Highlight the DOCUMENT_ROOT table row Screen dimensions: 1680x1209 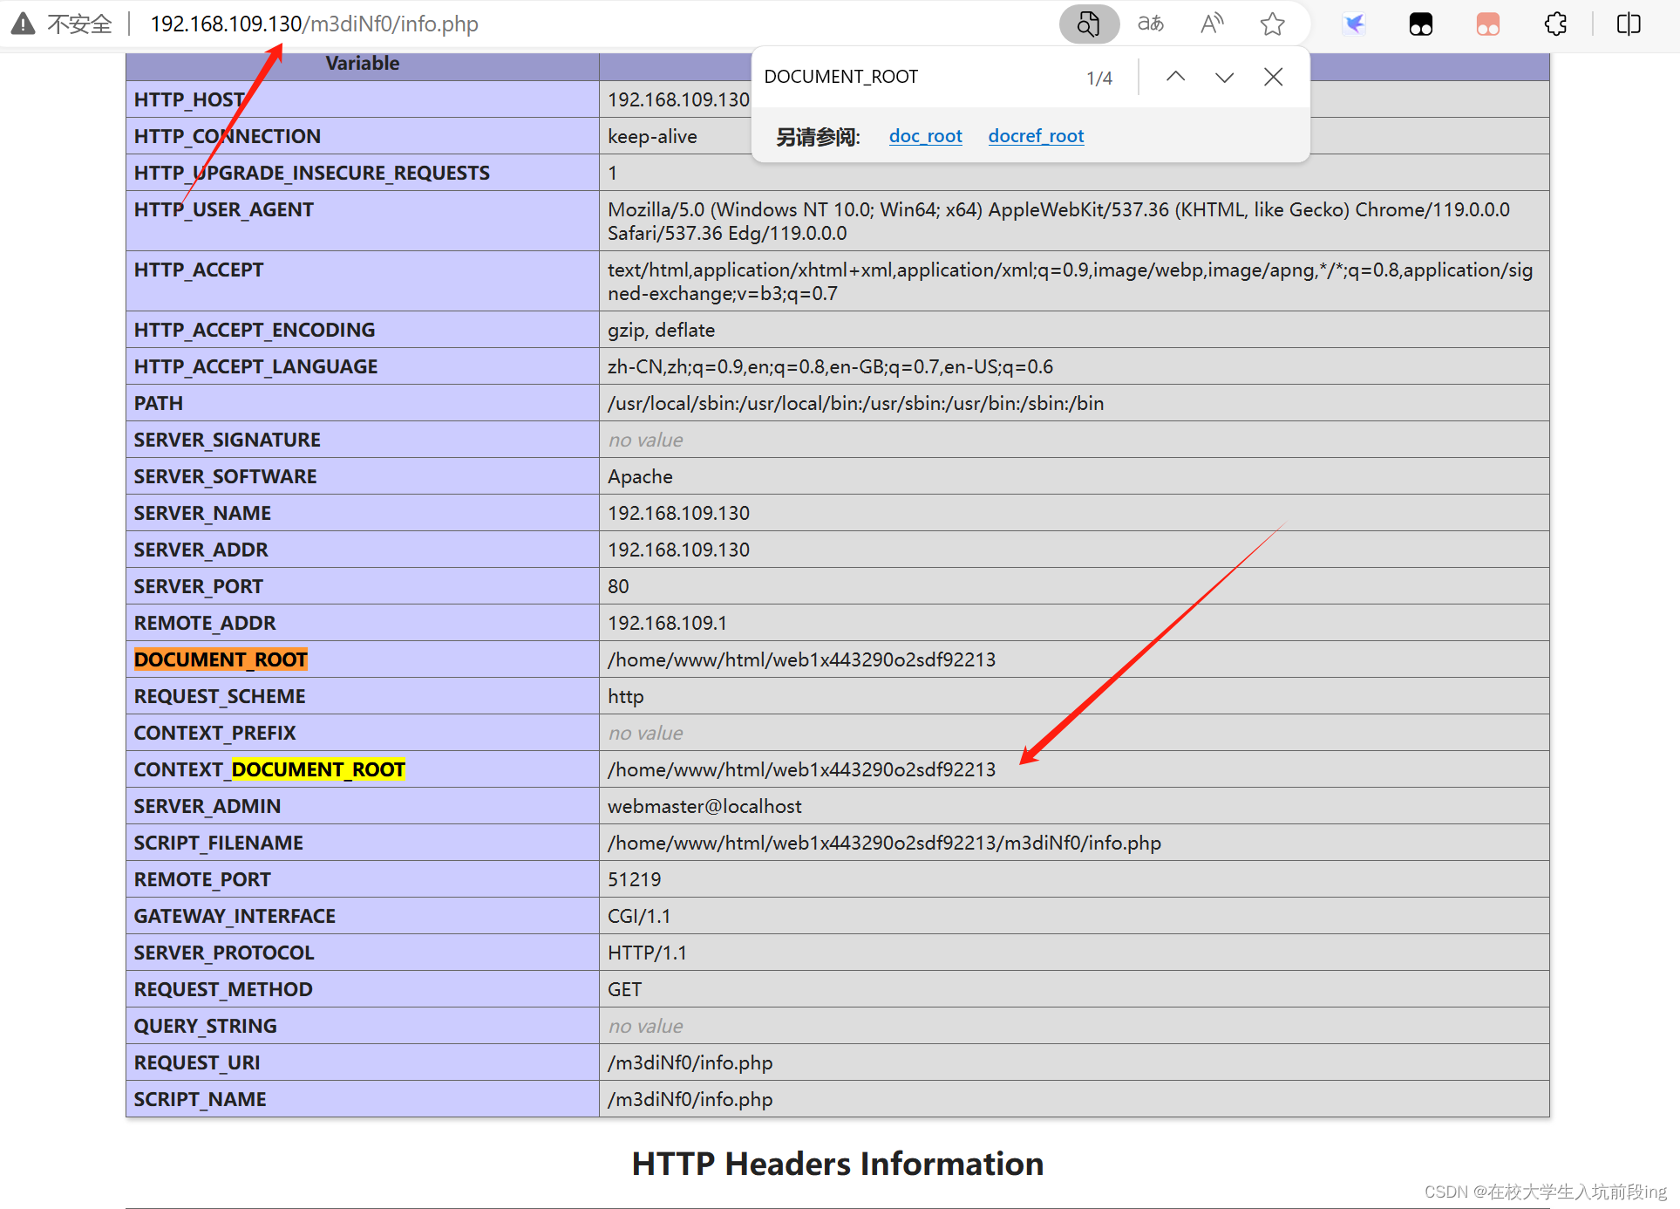click(x=220, y=659)
